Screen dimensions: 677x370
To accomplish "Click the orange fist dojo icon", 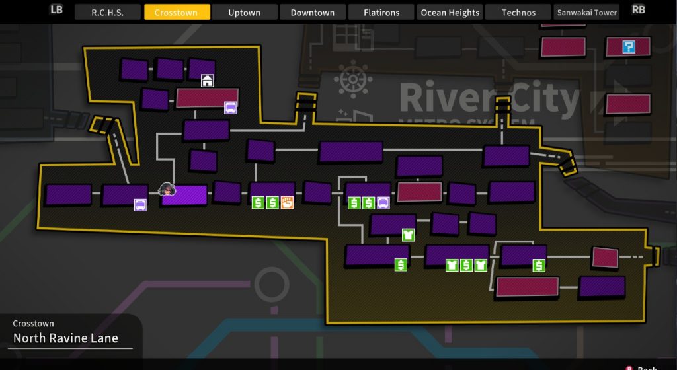I will (x=287, y=202).
